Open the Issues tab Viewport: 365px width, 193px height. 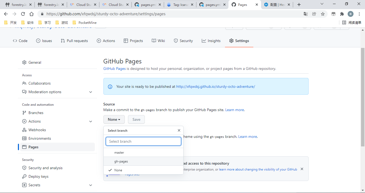coord(44,41)
